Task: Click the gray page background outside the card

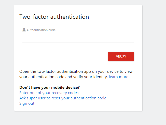Action: pyautogui.click(x=154, y=63)
